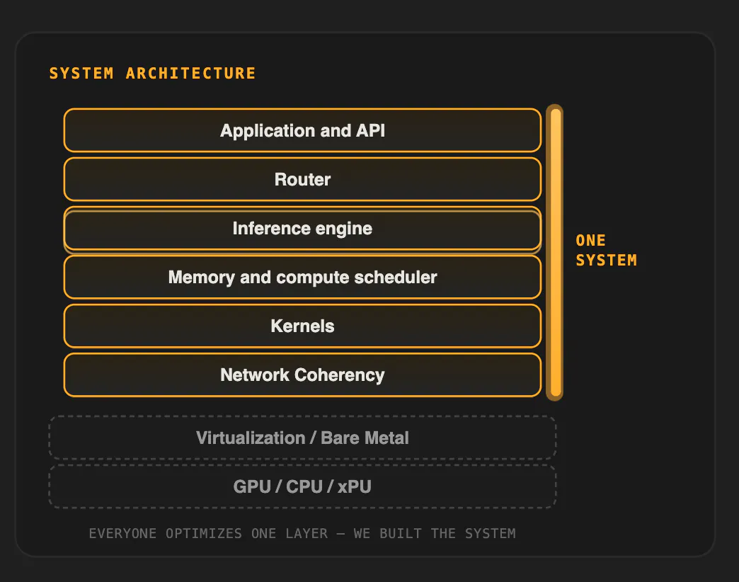Click the ONE SYSTEM label
The image size is (739, 582).
click(606, 250)
